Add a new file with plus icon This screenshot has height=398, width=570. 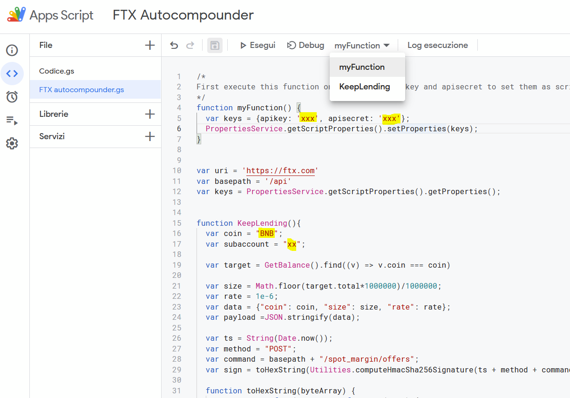click(x=150, y=45)
